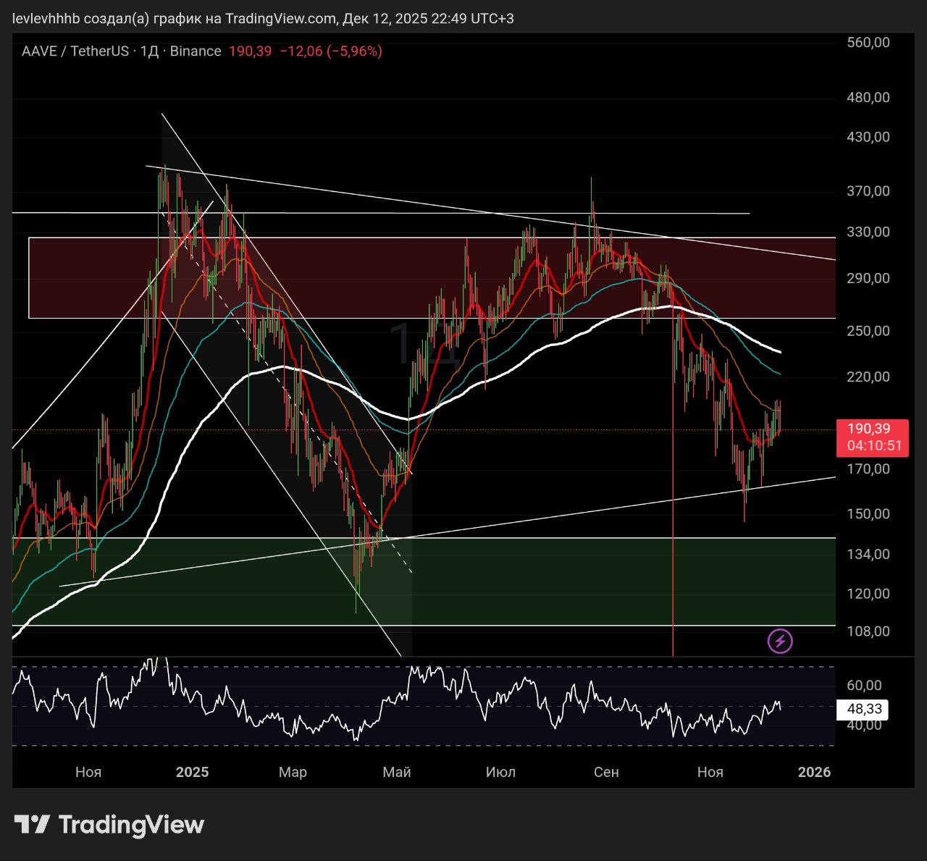Click the Мар month label

pos(293,772)
